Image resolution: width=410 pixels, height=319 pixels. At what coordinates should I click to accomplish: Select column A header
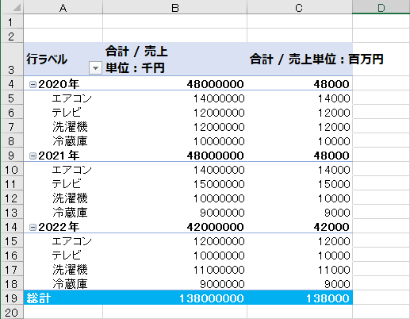(63, 7)
